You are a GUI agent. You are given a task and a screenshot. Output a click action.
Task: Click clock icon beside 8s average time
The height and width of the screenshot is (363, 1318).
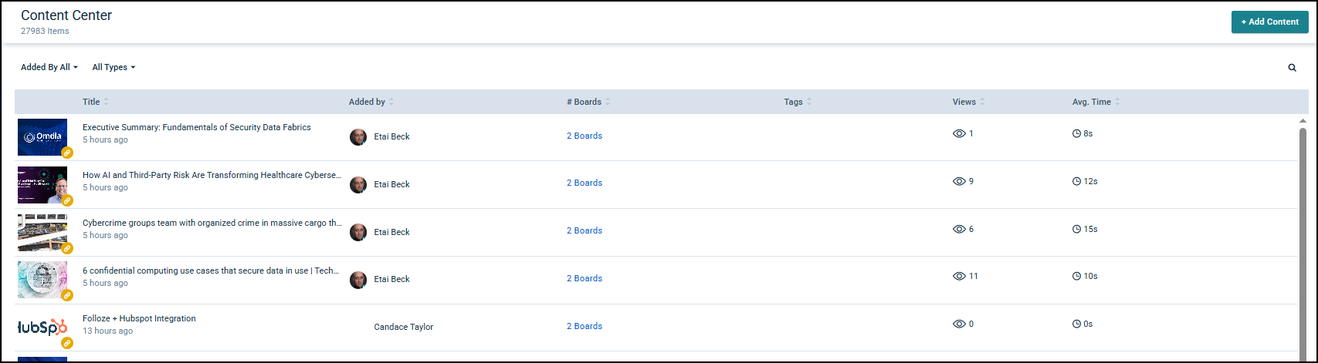pyautogui.click(x=1076, y=134)
